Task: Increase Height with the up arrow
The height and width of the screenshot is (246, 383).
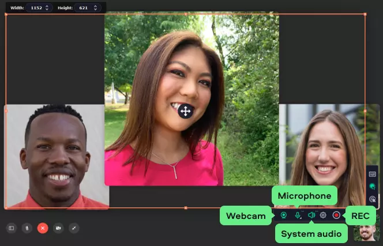Action: tap(96, 6)
